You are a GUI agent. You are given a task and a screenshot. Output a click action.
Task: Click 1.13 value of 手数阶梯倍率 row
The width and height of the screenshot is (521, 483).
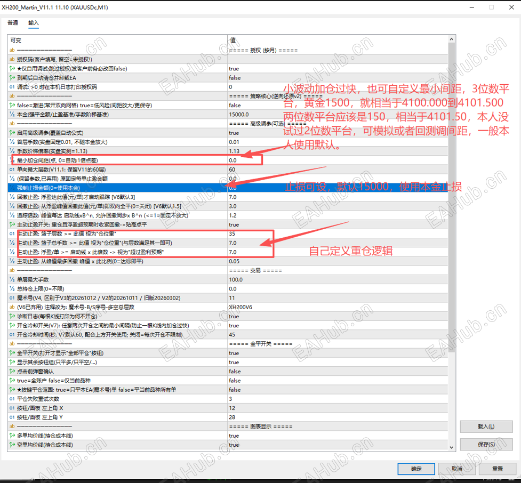(234, 151)
